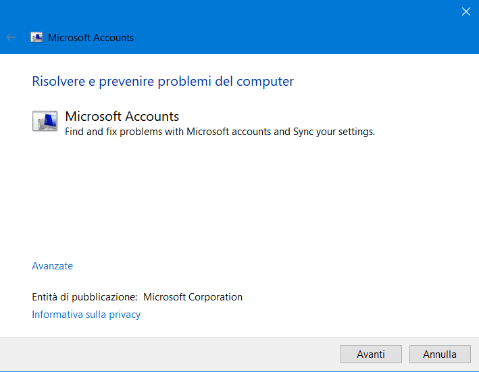Click the word 'computer' in the blue heading
The image size is (479, 372).
tap(268, 82)
